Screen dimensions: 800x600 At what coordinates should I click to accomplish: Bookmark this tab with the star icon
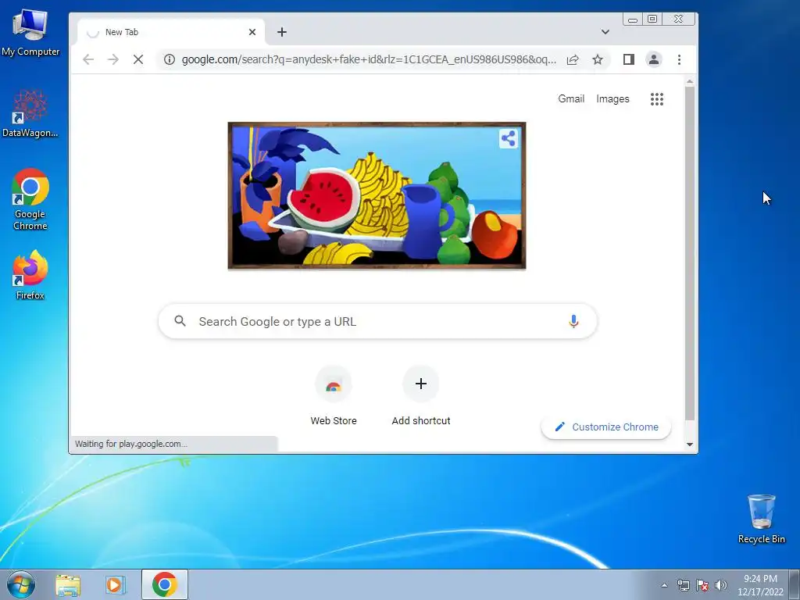tap(598, 59)
